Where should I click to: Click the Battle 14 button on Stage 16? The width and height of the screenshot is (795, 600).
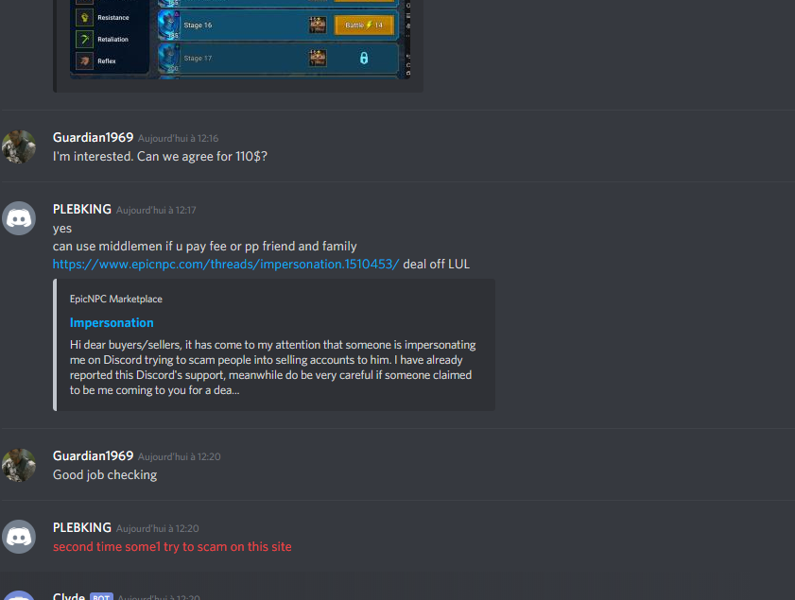click(x=364, y=25)
